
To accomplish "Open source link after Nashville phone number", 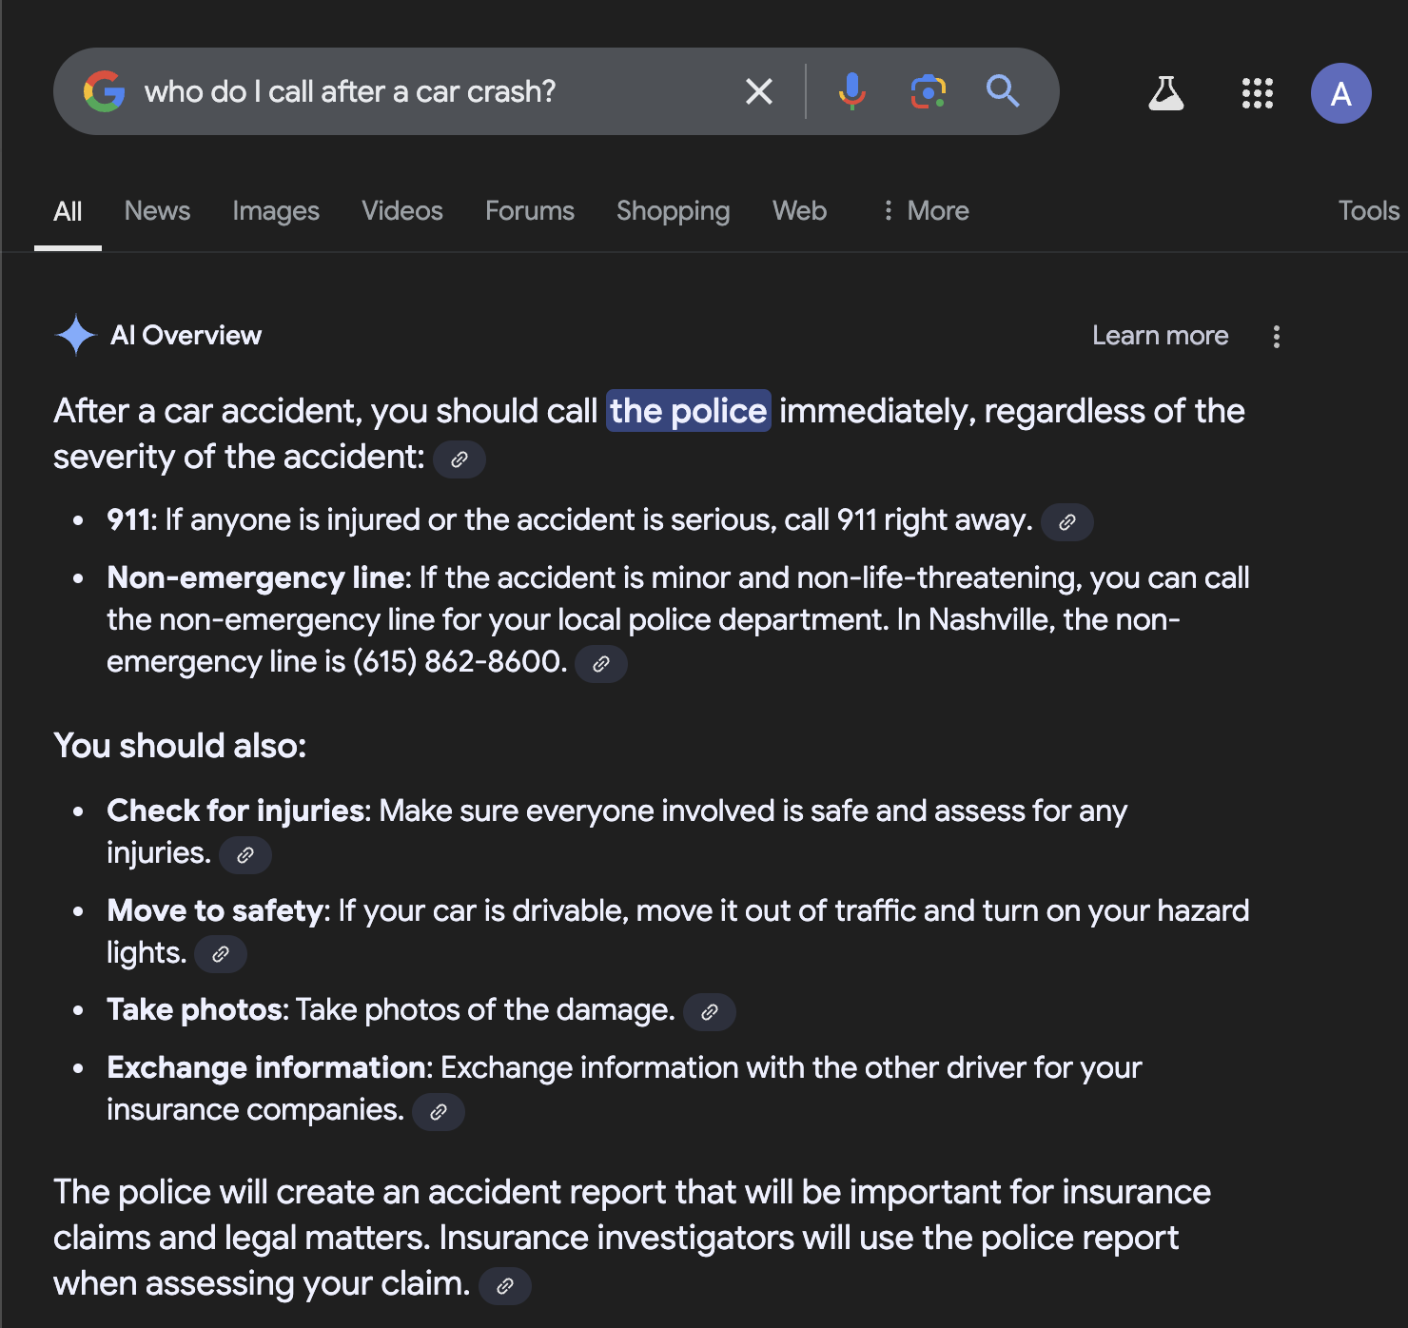I will pos(601,664).
